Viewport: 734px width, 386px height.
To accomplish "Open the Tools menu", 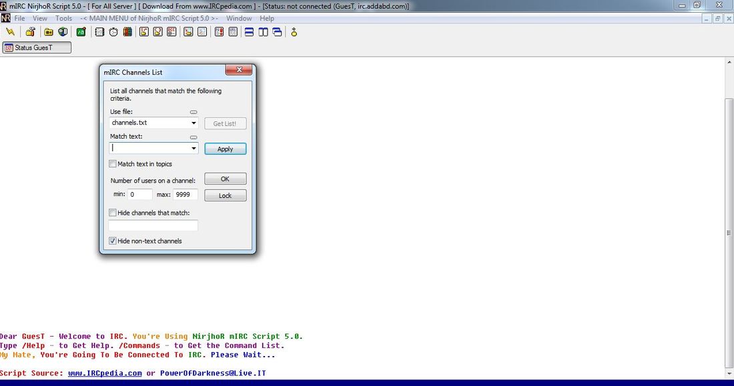I will (x=63, y=18).
